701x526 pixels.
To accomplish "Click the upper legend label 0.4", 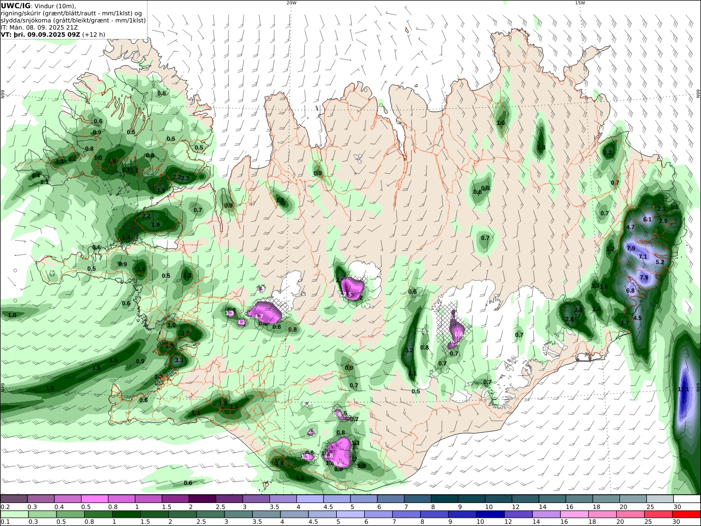I will tap(59, 507).
